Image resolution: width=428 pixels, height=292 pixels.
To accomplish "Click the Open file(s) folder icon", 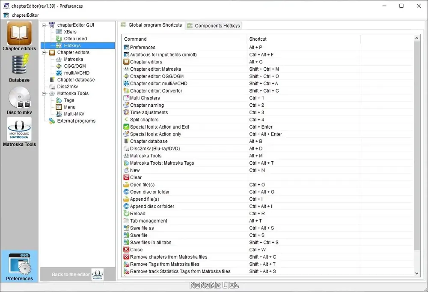I will [126, 184].
